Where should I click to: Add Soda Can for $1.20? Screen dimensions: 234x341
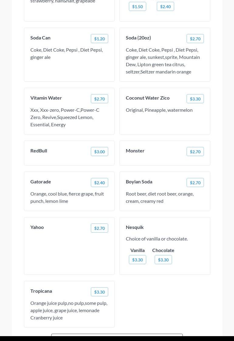pyautogui.click(x=99, y=39)
